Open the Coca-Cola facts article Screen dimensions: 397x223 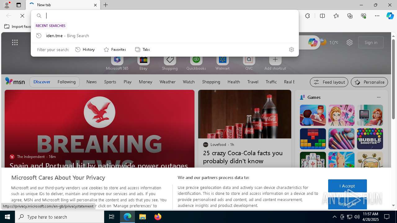pyautogui.click(x=243, y=157)
